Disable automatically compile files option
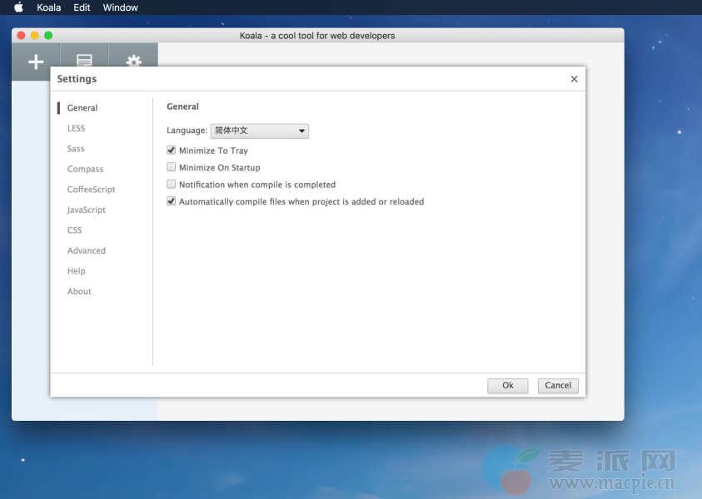 pos(172,201)
